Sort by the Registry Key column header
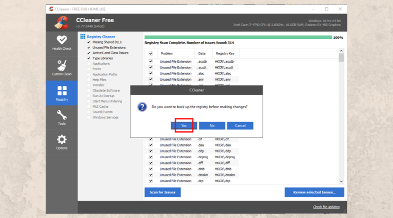393x218 pixels. [x=225, y=54]
